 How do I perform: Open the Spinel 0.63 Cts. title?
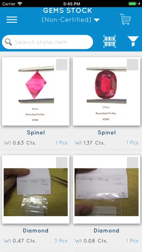click(36, 133)
